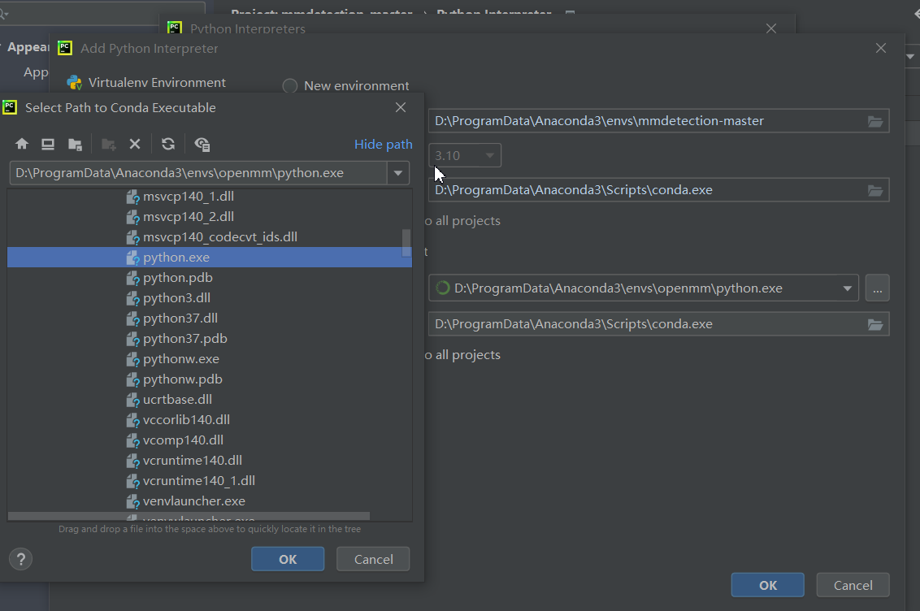This screenshot has height=611, width=920.
Task: Hide the path field via Hide path
Action: tap(383, 145)
